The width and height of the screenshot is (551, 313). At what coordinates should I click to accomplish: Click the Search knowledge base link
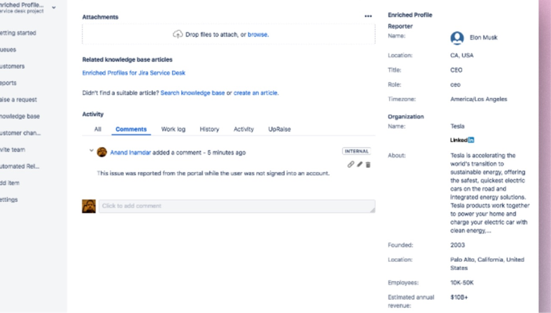coord(192,93)
